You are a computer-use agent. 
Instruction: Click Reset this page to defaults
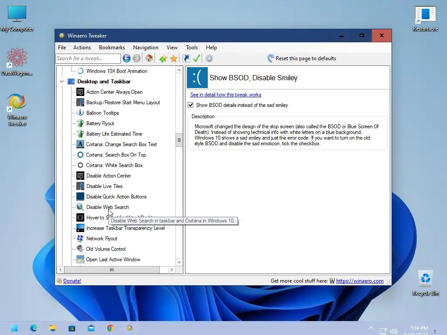(306, 58)
